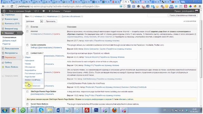
Task: Click the plugin search input field
Action: (157, 16)
